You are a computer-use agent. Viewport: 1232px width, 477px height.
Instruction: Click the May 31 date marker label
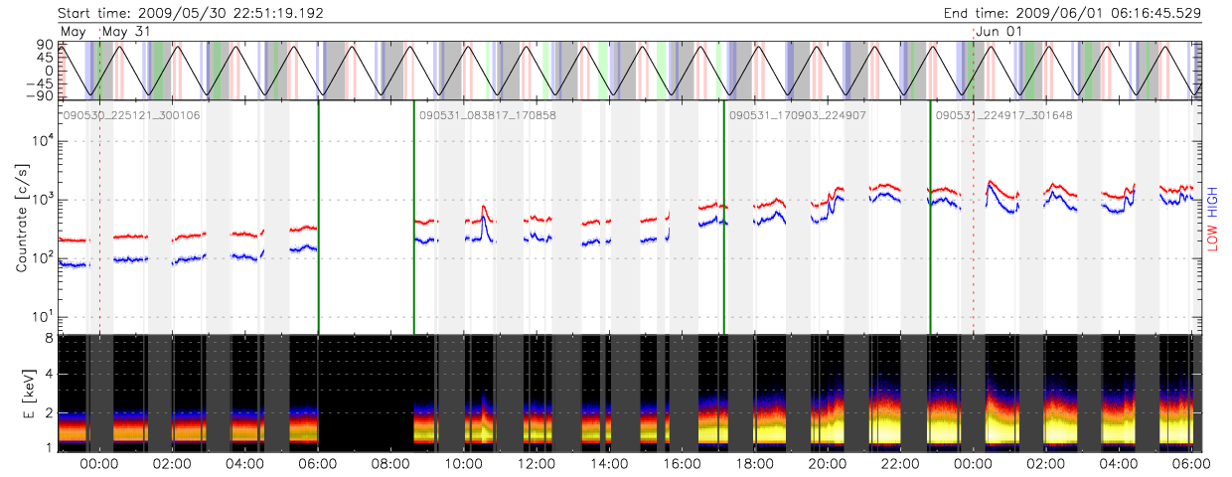coord(127,32)
